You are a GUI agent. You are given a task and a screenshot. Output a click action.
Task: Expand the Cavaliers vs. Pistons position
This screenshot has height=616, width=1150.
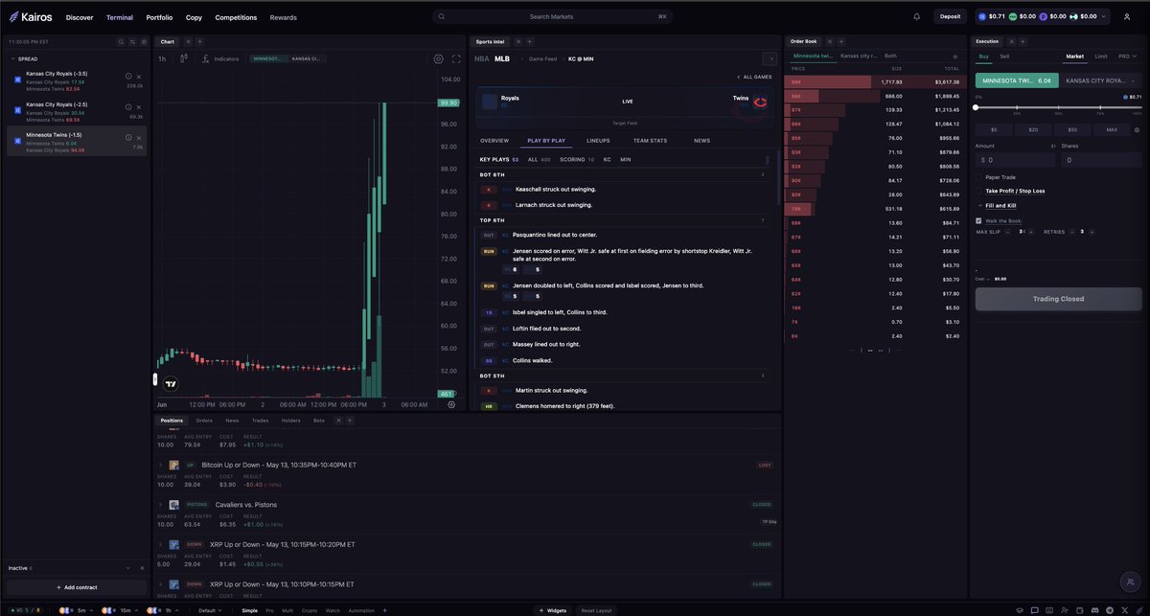click(x=160, y=505)
